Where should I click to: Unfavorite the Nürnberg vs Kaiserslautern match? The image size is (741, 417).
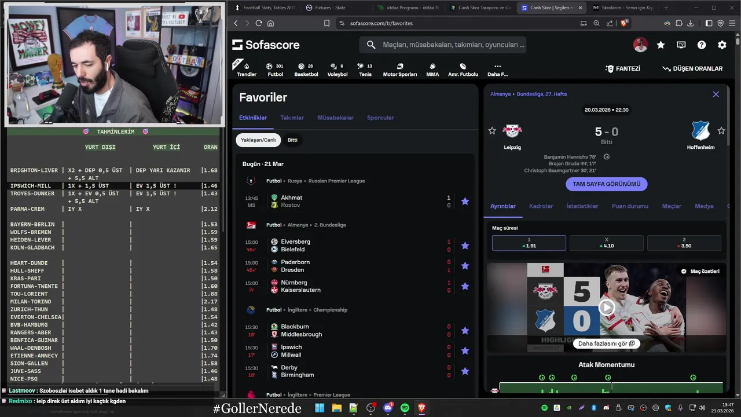pyautogui.click(x=465, y=286)
